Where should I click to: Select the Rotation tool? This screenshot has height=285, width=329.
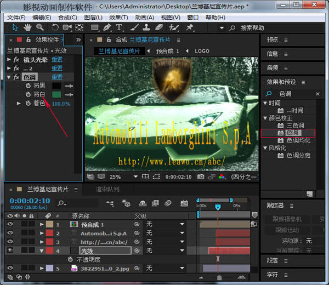pyautogui.click(x=55, y=27)
